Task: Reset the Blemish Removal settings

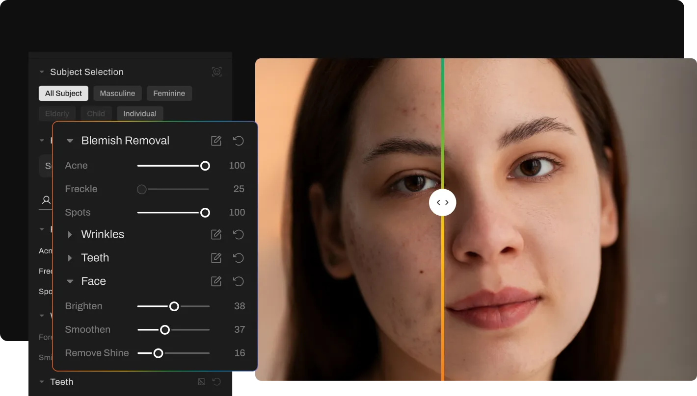Action: (x=239, y=141)
